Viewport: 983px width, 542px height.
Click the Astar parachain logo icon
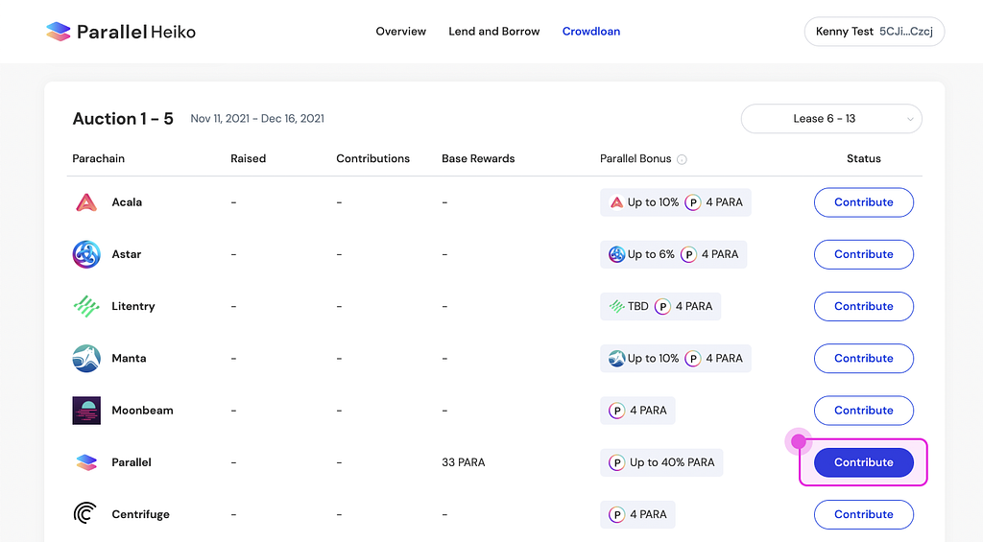click(86, 254)
